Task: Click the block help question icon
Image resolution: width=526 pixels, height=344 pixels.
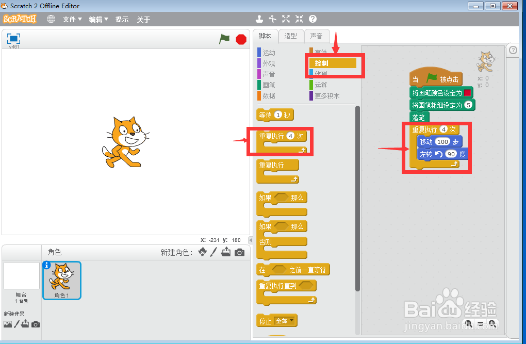Action: (313, 19)
